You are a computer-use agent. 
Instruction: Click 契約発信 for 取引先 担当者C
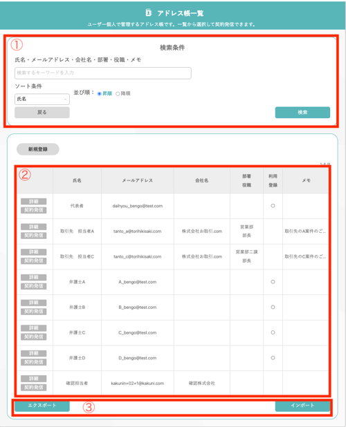[x=33, y=261]
